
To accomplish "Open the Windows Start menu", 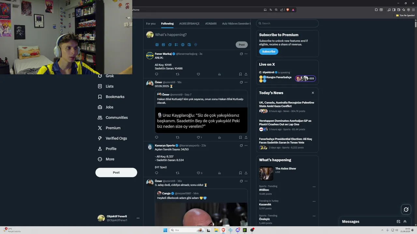I will click(x=165, y=230).
